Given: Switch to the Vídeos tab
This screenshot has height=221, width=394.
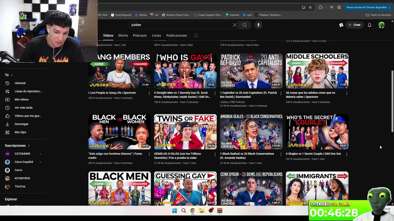Looking at the screenshot, I should (x=108, y=36).
